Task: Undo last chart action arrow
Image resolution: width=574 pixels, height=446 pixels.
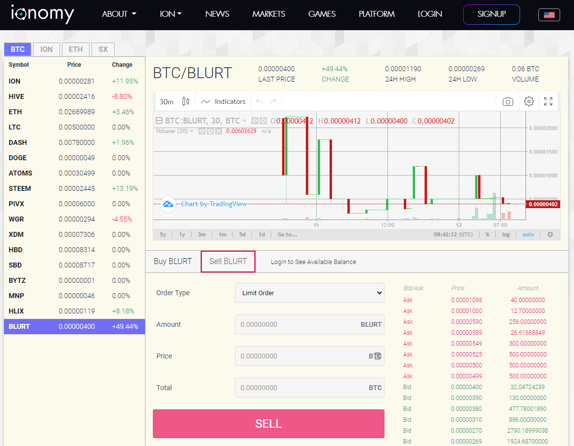Action: (259, 101)
